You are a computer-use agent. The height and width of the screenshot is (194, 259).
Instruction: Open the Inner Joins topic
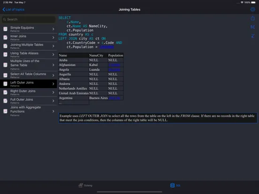pyautogui.click(x=29, y=37)
